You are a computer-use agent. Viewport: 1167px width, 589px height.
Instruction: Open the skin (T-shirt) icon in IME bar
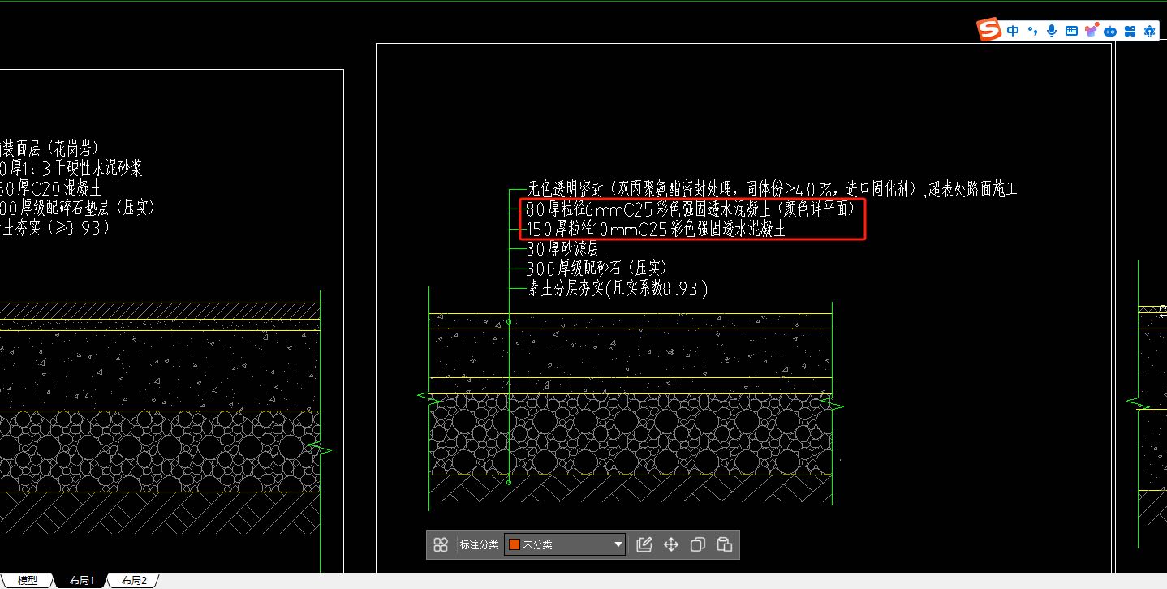(x=1091, y=31)
